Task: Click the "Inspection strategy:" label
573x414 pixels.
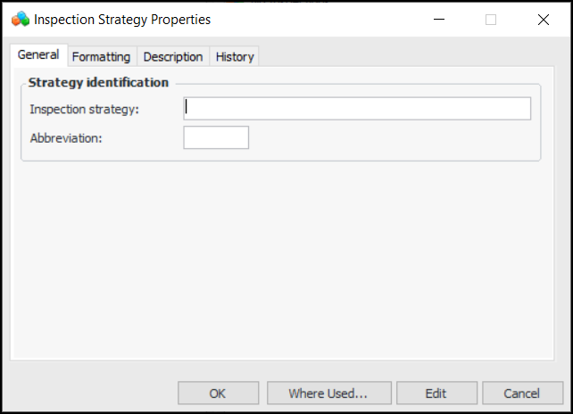Action: [85, 110]
